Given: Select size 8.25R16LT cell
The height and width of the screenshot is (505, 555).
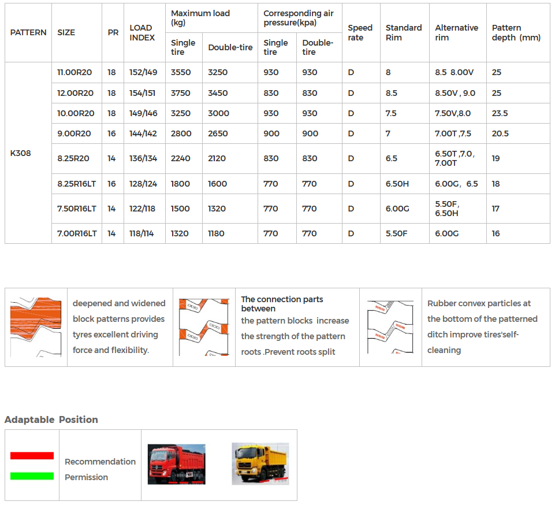Looking at the screenshot, I should 76,184.
